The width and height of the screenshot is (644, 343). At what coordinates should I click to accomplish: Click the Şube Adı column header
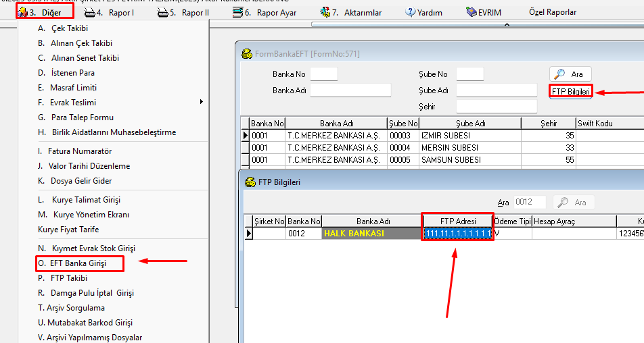click(470, 124)
